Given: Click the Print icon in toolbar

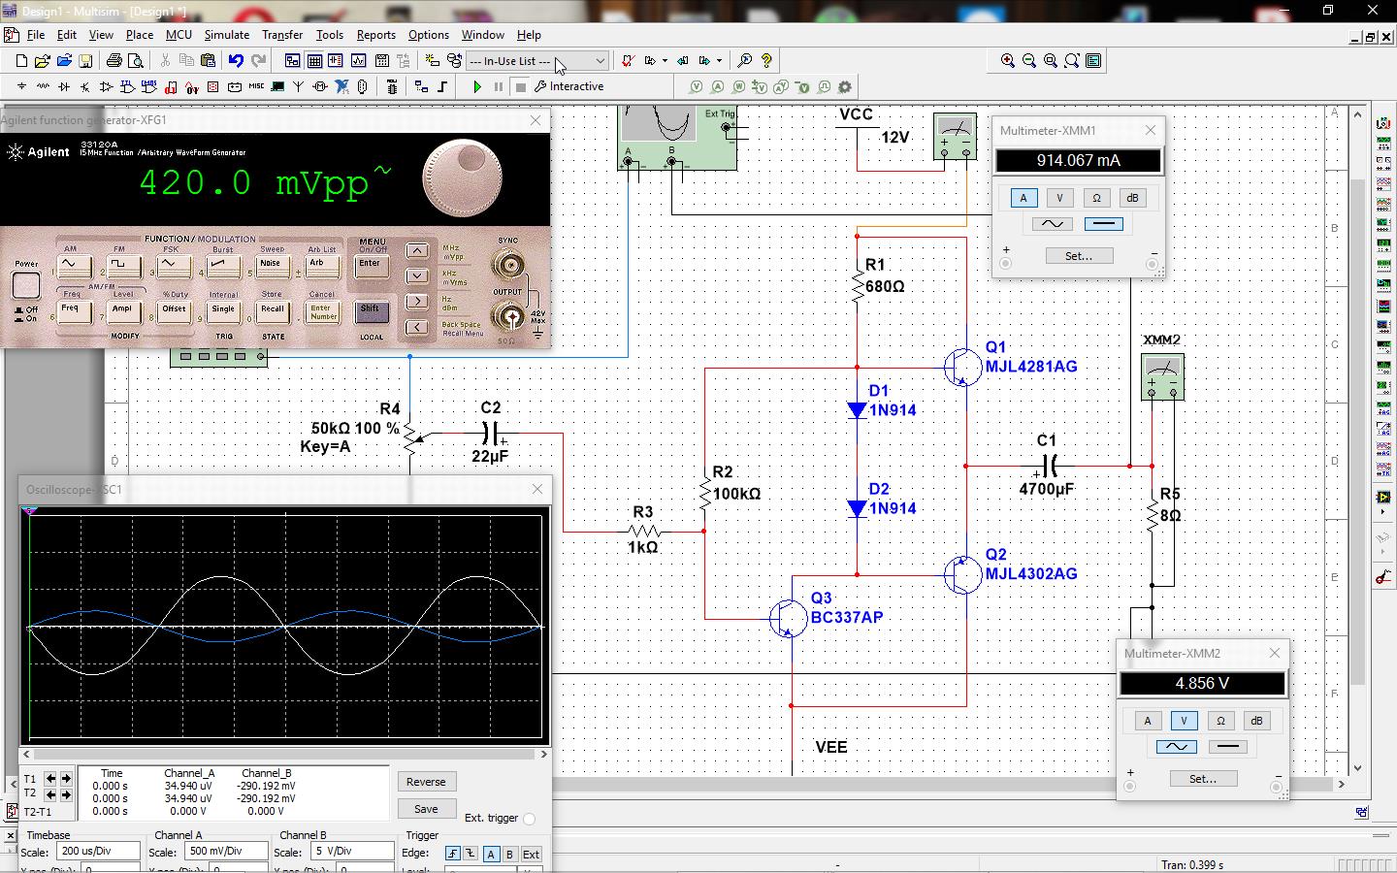Looking at the screenshot, I should click(x=114, y=60).
